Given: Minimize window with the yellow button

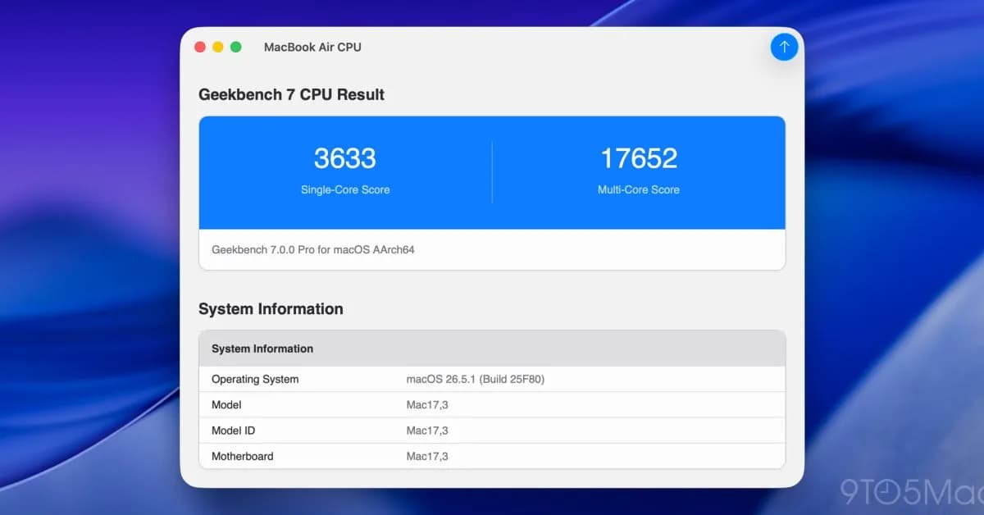Looking at the screenshot, I should 218,47.
